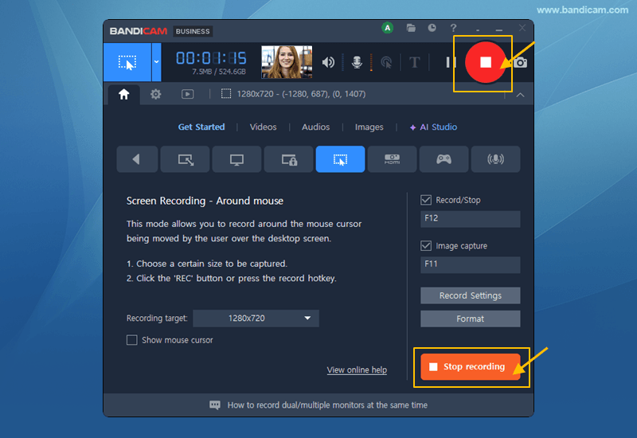Viewport: 637px width, 438px height.
Task: Switch to the Audios tab
Action: point(315,127)
